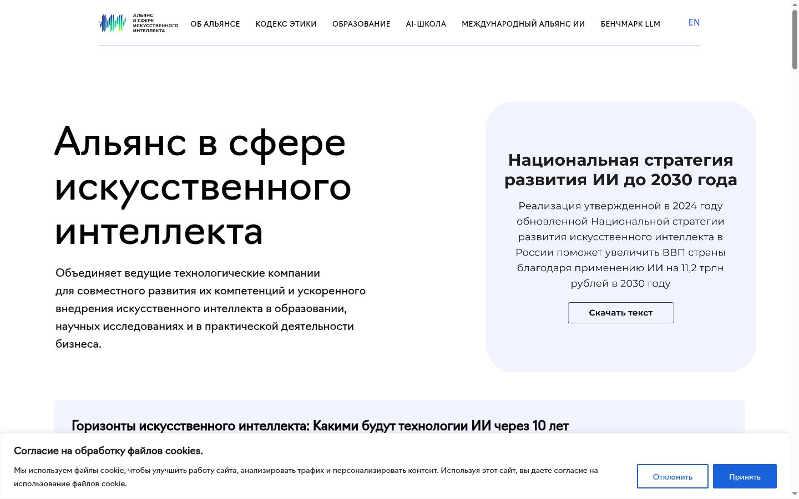Click the scrollbar up arrow
799x499 pixels.
[795, 4]
